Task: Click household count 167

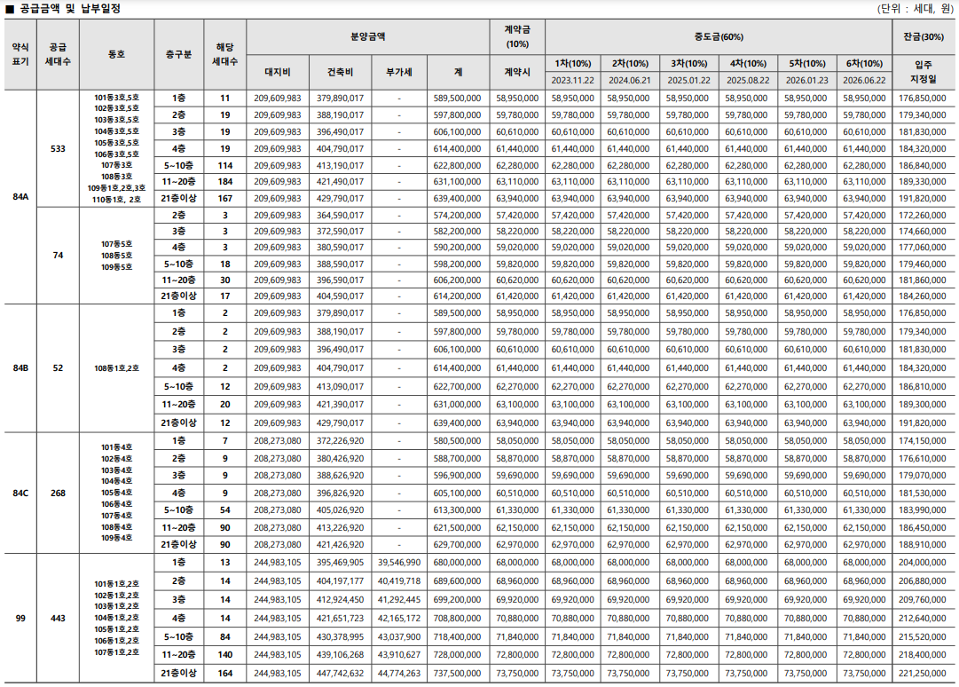Action: pyautogui.click(x=225, y=199)
